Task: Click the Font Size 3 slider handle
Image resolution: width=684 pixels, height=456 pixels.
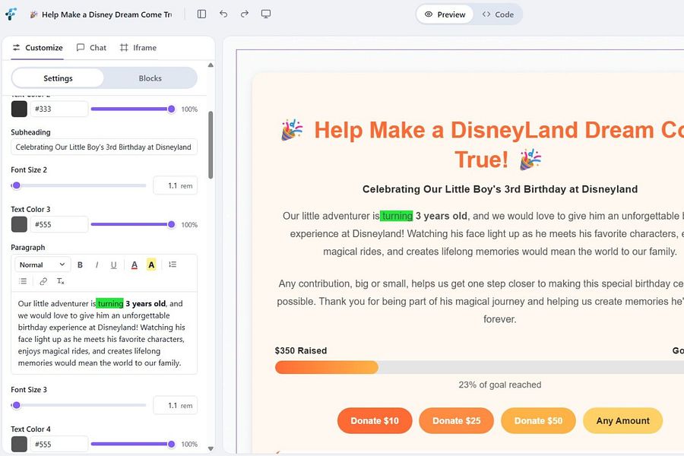Action: pyautogui.click(x=16, y=405)
